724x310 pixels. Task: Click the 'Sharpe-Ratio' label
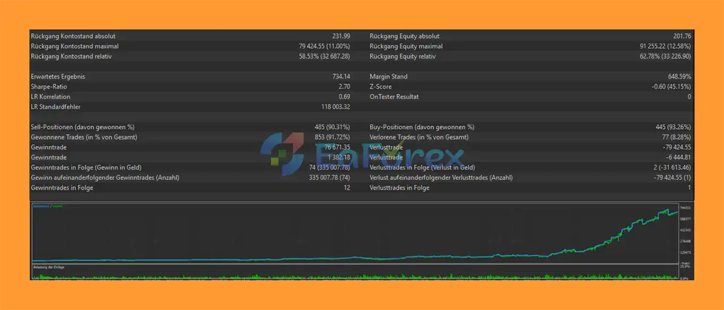(49, 87)
